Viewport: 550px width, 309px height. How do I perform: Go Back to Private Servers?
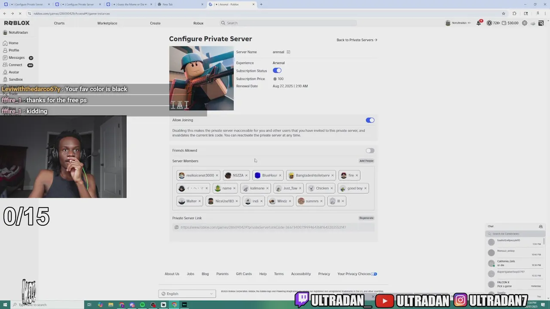coord(357,40)
